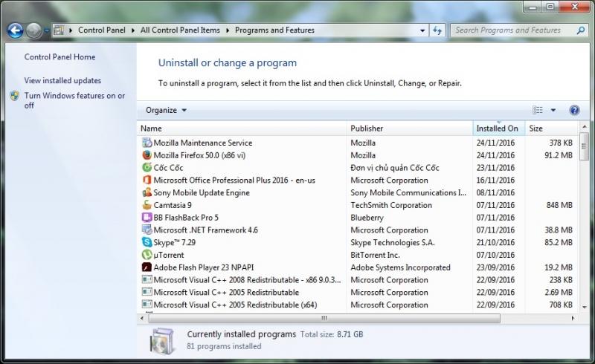The width and height of the screenshot is (595, 364).
Task: Select Mozilla Maintenance Service name text
Action: click(202, 143)
